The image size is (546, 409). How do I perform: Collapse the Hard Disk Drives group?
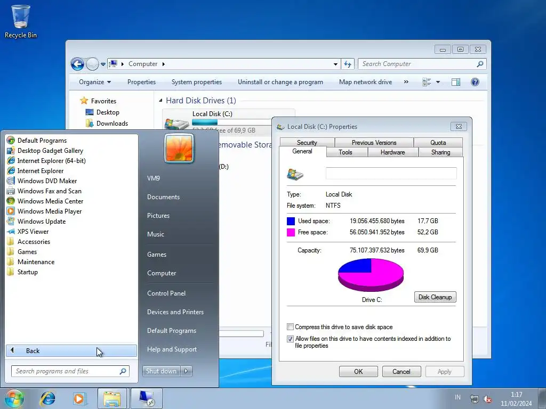[160, 101]
